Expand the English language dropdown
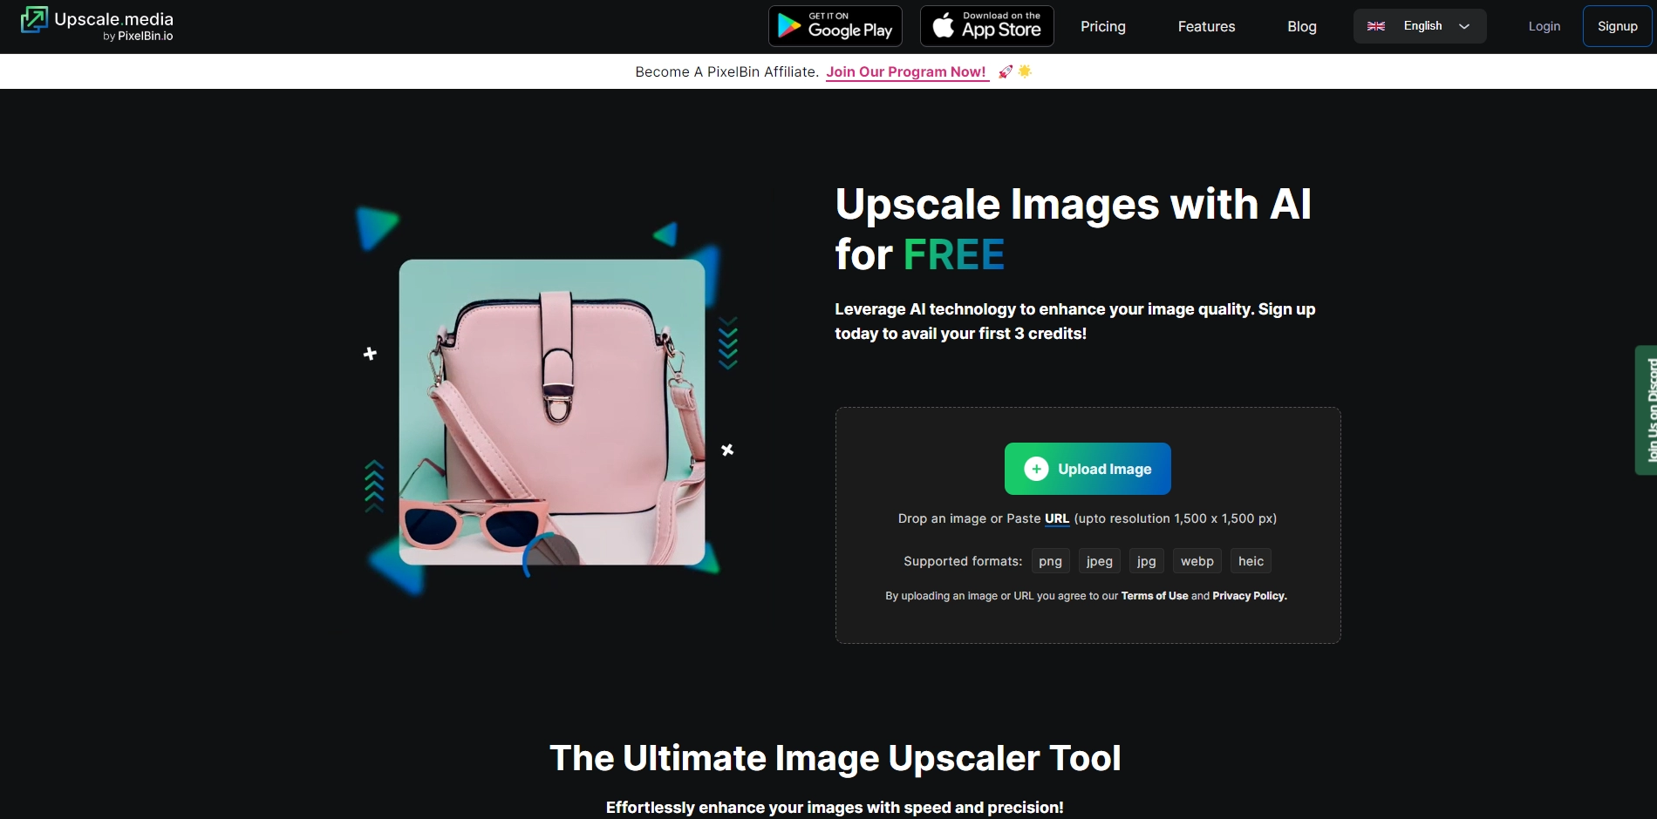 click(1422, 26)
